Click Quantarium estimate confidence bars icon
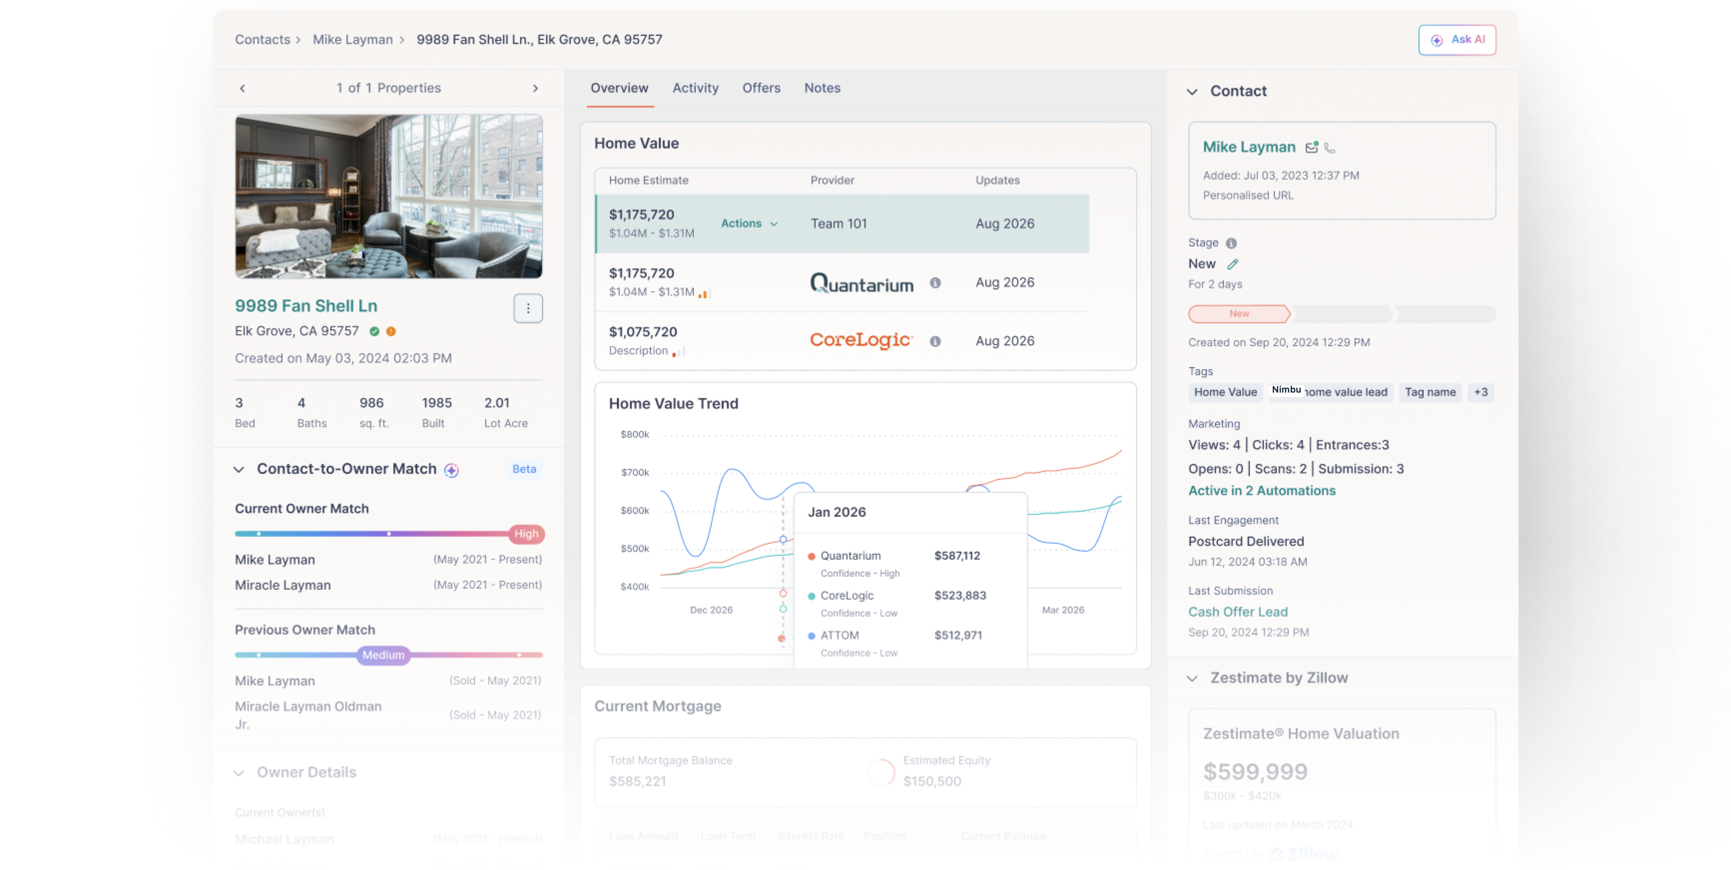Viewport: 1731px width, 870px height. tap(704, 293)
